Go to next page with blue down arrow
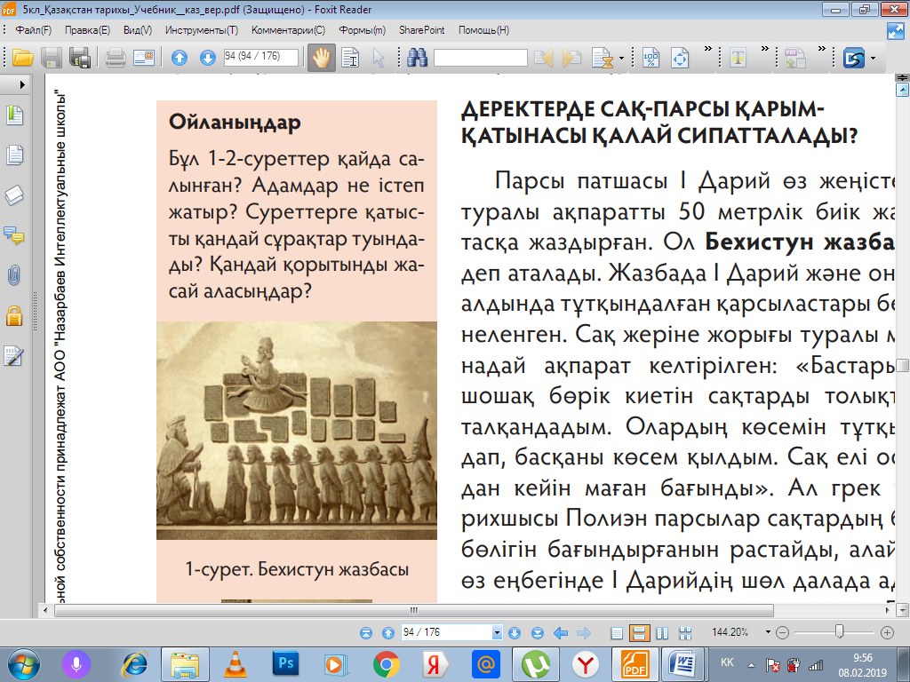910x682 pixels. coord(207,58)
